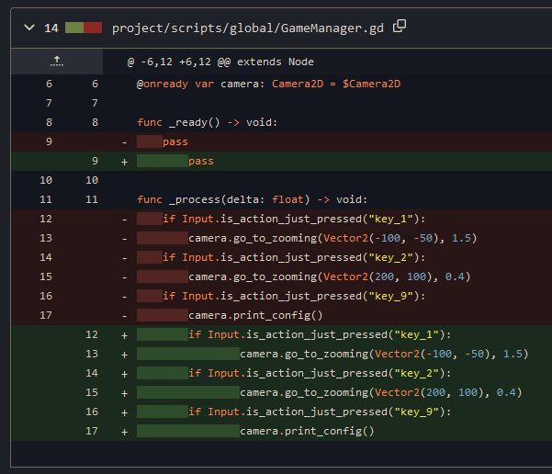Click the added camera.print_config() code line
552x474 pixels.
[x=307, y=431]
